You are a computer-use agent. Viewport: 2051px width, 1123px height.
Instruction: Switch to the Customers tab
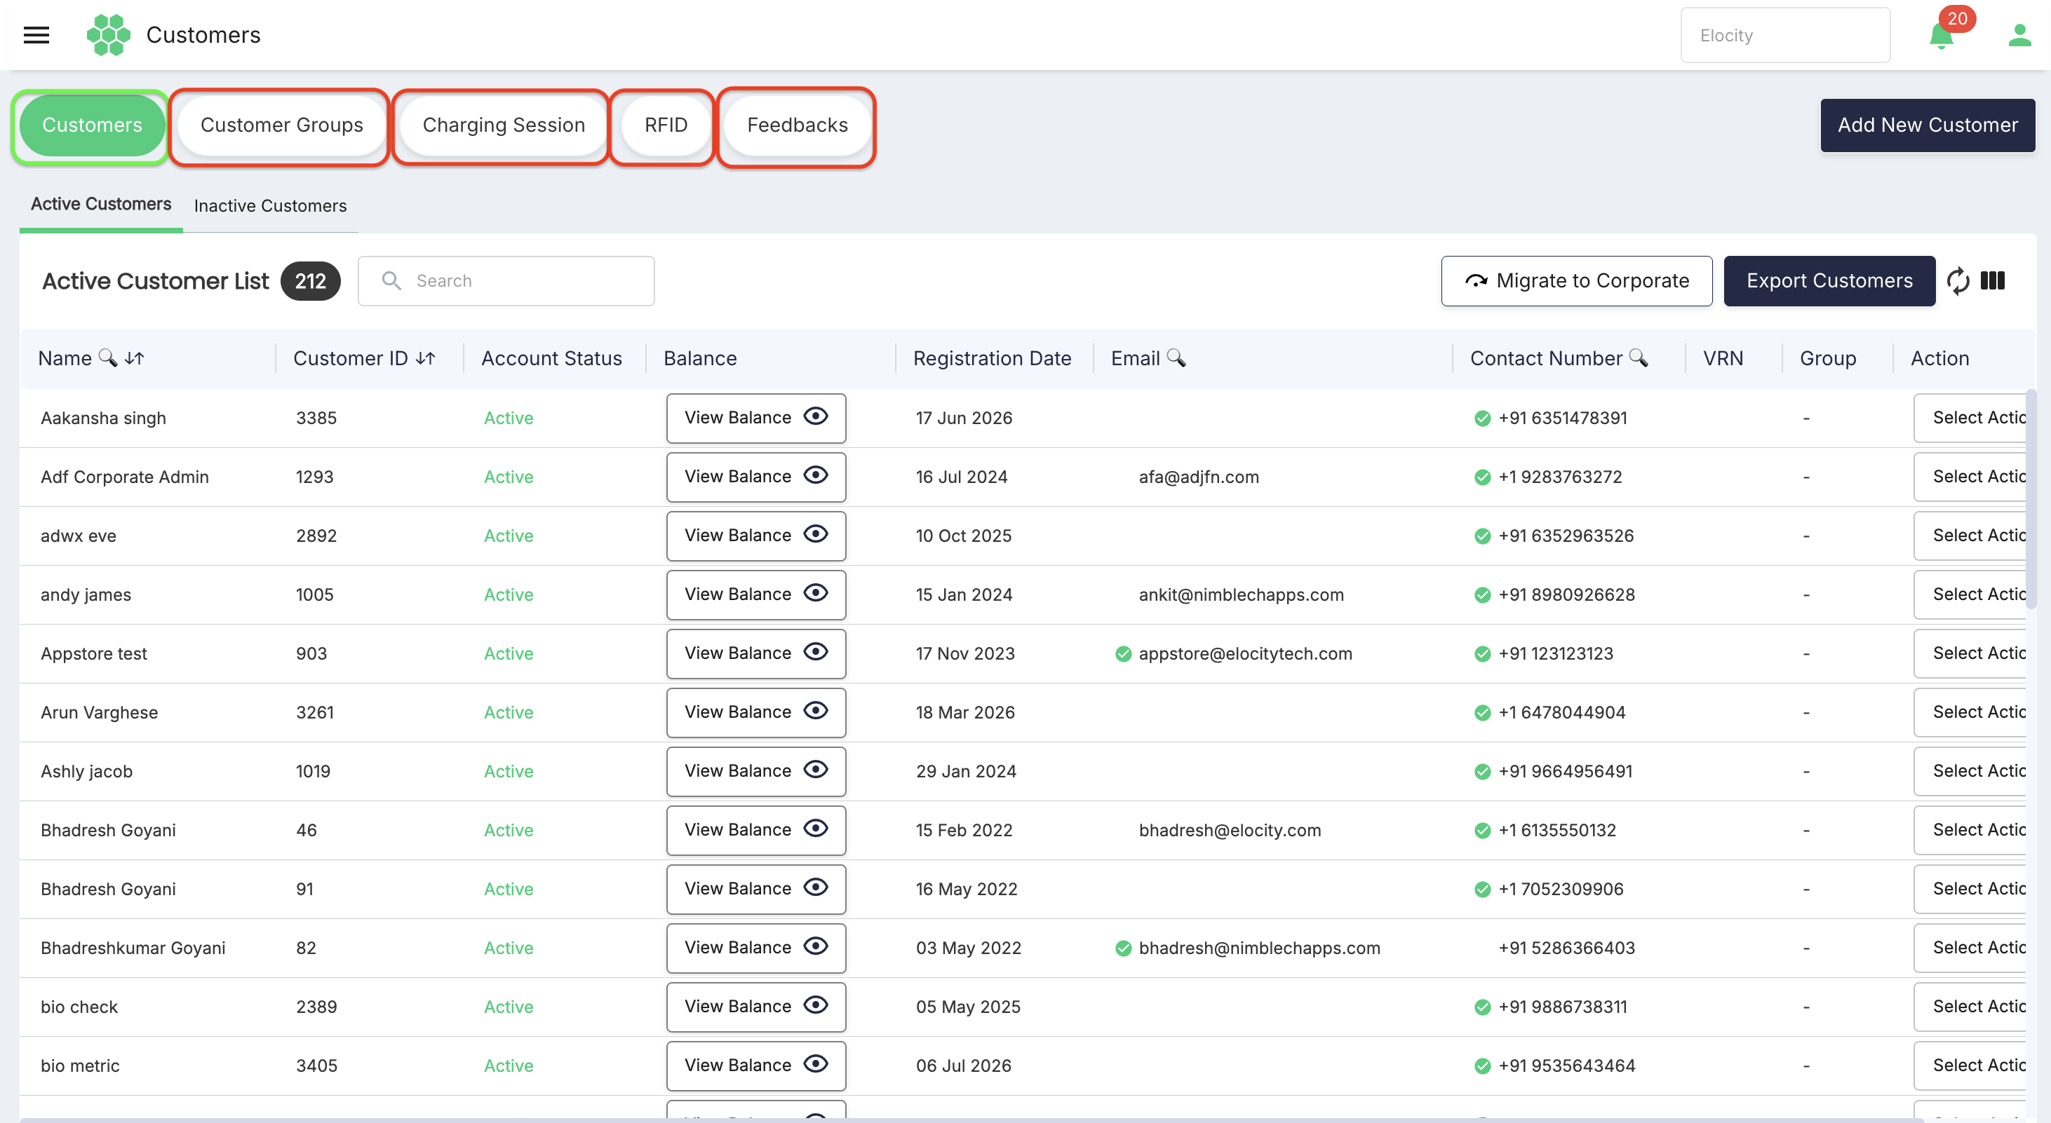coord(92,125)
